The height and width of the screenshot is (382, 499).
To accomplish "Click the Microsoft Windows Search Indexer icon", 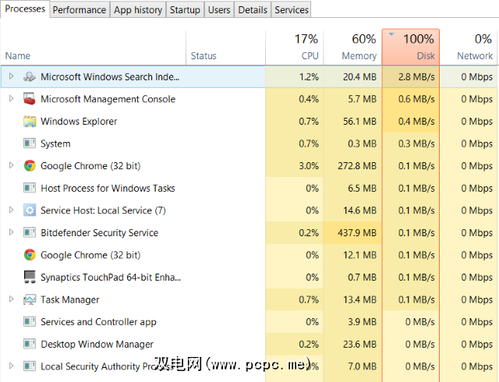I will coord(30,77).
